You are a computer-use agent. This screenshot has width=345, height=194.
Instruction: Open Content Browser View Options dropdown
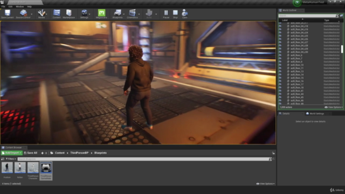(x=265, y=184)
